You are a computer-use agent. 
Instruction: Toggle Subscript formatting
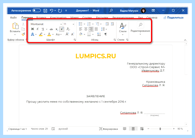[57, 29]
